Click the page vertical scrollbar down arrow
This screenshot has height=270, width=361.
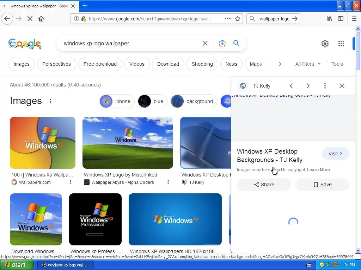[358, 250]
